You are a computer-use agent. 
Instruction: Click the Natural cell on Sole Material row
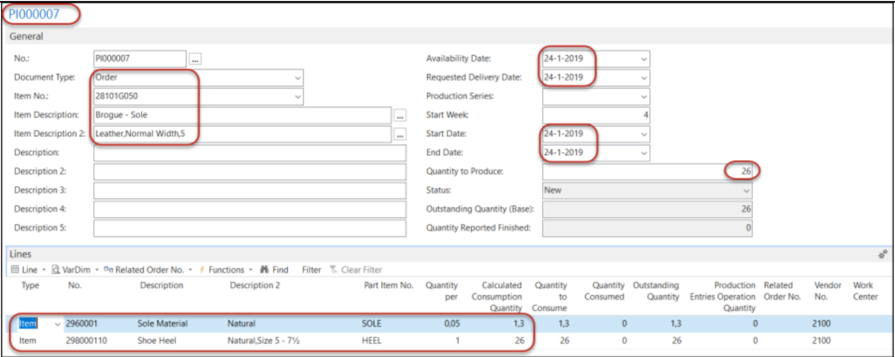click(241, 324)
